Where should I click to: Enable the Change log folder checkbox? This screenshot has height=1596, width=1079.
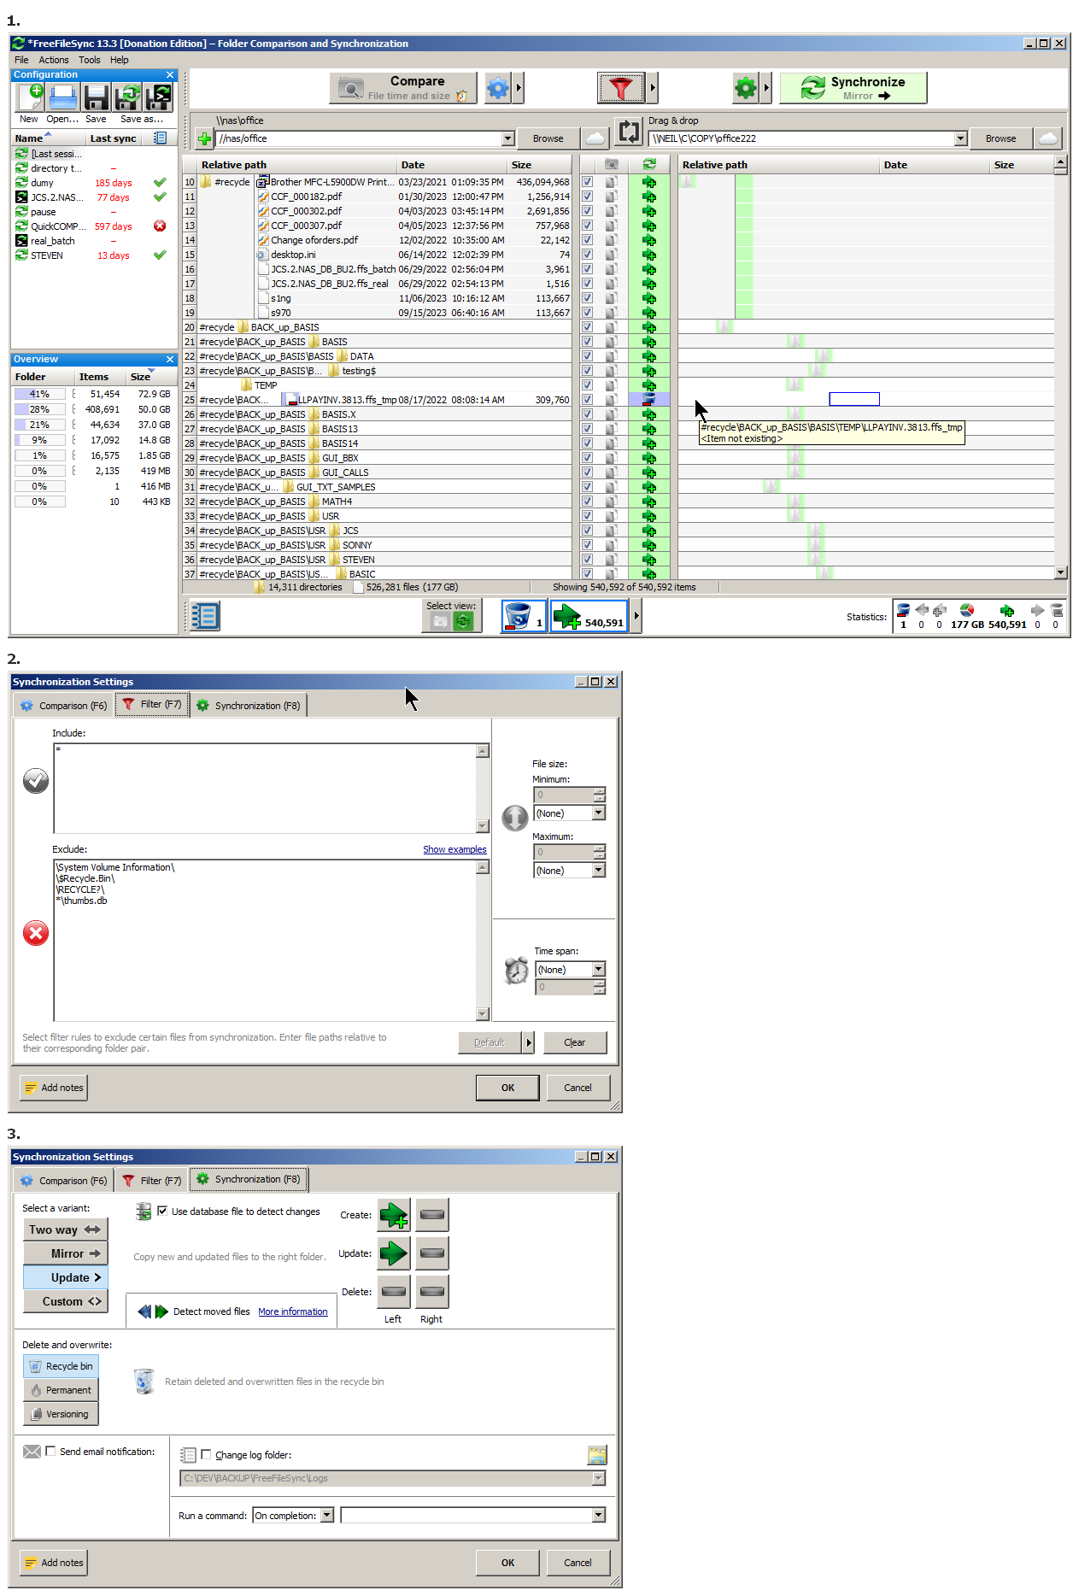(x=206, y=1455)
